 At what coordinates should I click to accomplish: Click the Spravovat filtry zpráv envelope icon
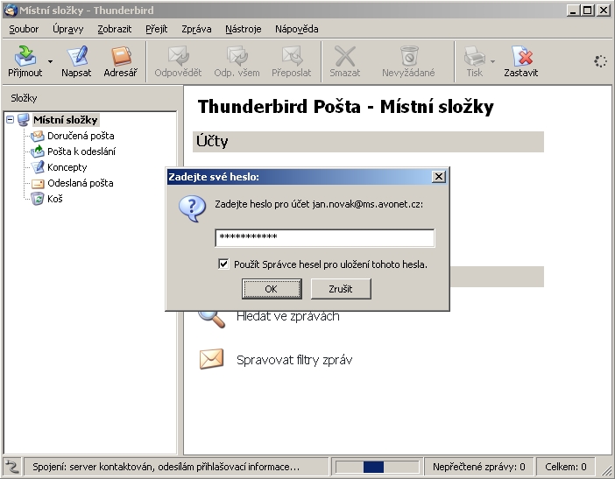pyautogui.click(x=211, y=359)
